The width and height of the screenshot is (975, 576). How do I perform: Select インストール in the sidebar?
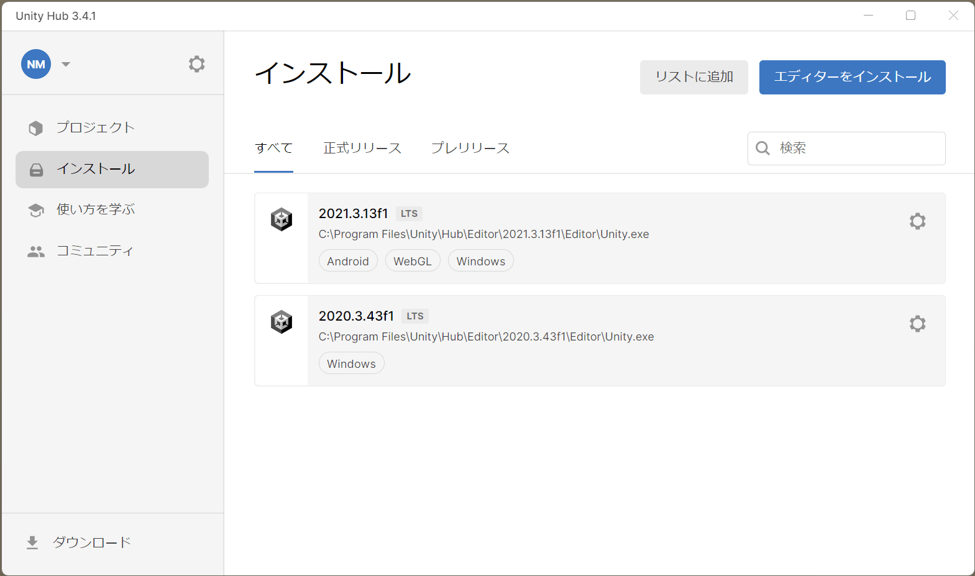pyautogui.click(x=112, y=170)
